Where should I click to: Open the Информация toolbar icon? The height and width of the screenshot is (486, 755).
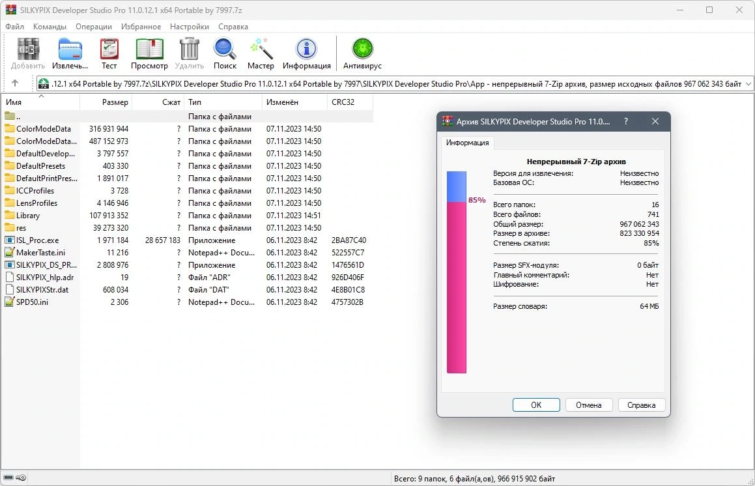306,49
